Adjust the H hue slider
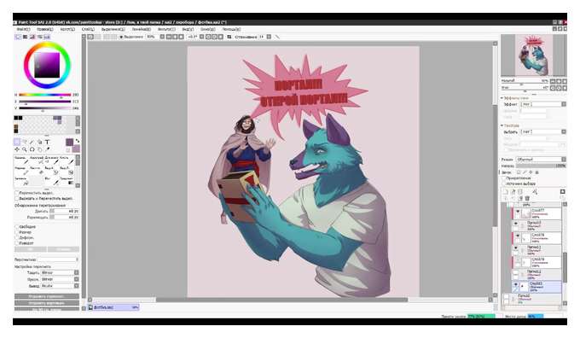 [44, 95]
